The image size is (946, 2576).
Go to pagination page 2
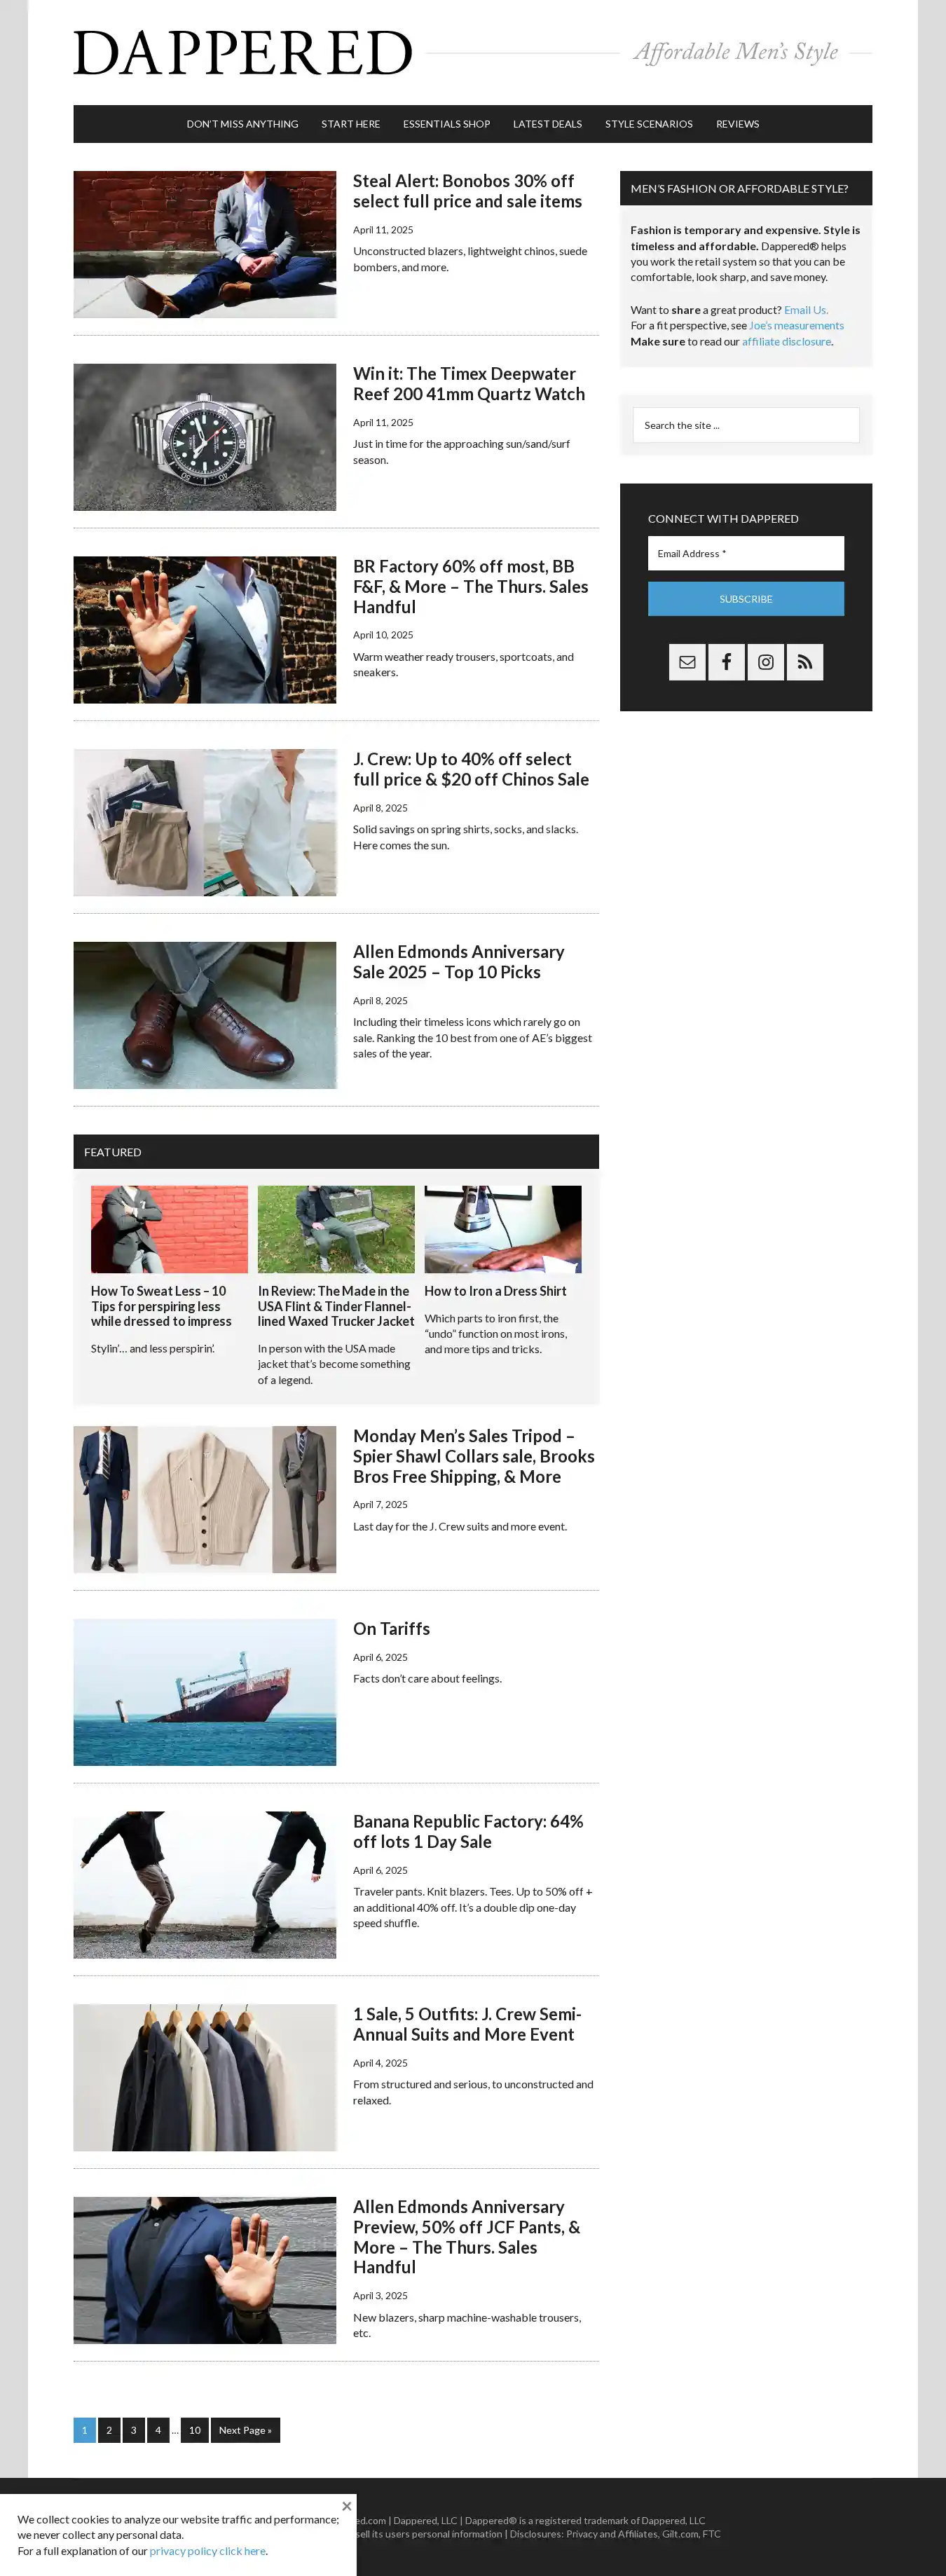[109, 2430]
